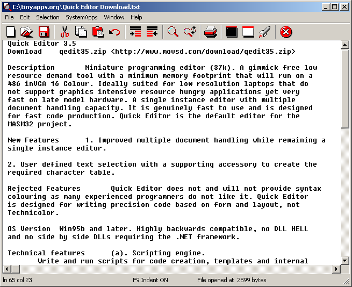Open the Window menu
Viewport: 352px width, 287px height.
[x=114, y=17]
